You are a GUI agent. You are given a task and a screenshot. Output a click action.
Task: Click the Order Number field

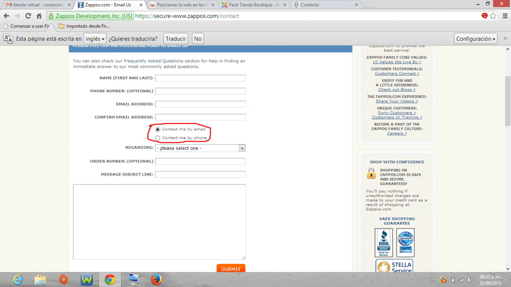[200, 161]
